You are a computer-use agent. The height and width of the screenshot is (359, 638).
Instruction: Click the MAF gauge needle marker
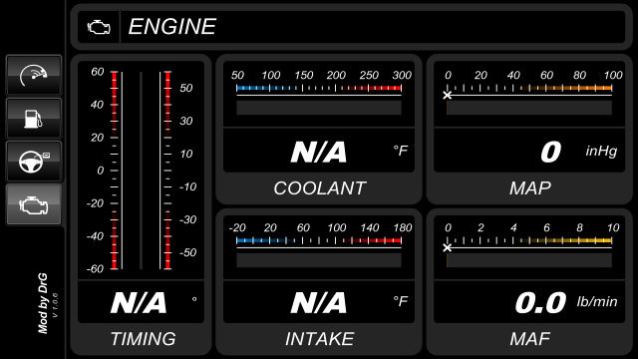tap(448, 247)
